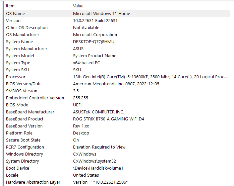
Task: Click 'Elevation Required to View' value
Action: tap(99, 147)
